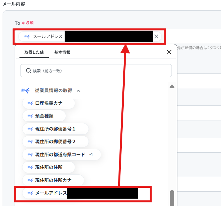Switch to the 取得した値 tab
221x206 pixels.
34,52
